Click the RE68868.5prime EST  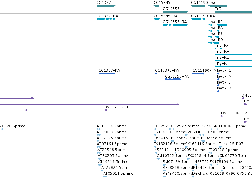pos(164,171)
